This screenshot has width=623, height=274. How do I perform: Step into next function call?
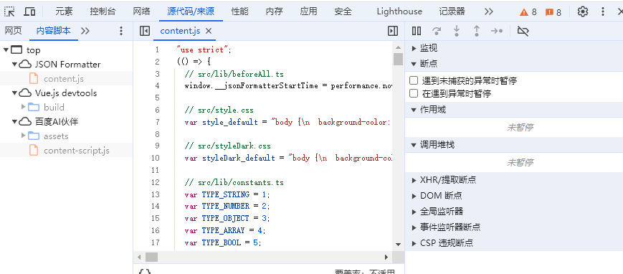point(457,31)
